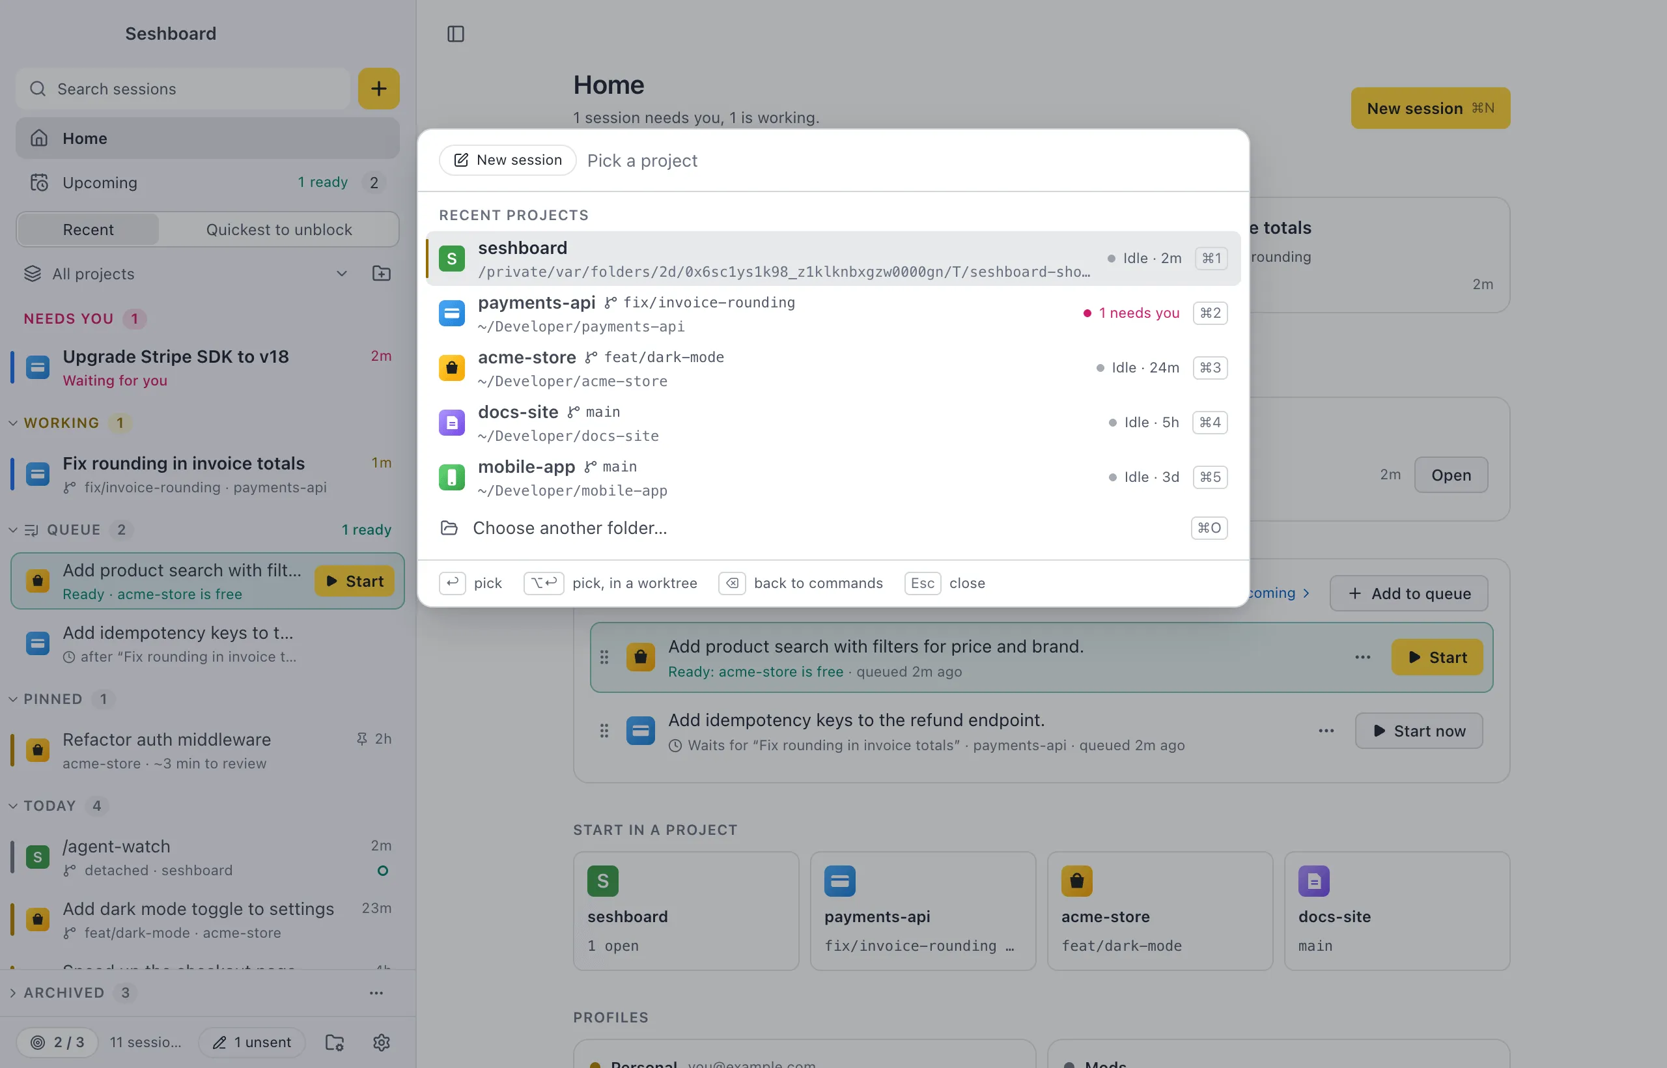Choose another folder option
This screenshot has height=1068, width=1667.
(833, 527)
